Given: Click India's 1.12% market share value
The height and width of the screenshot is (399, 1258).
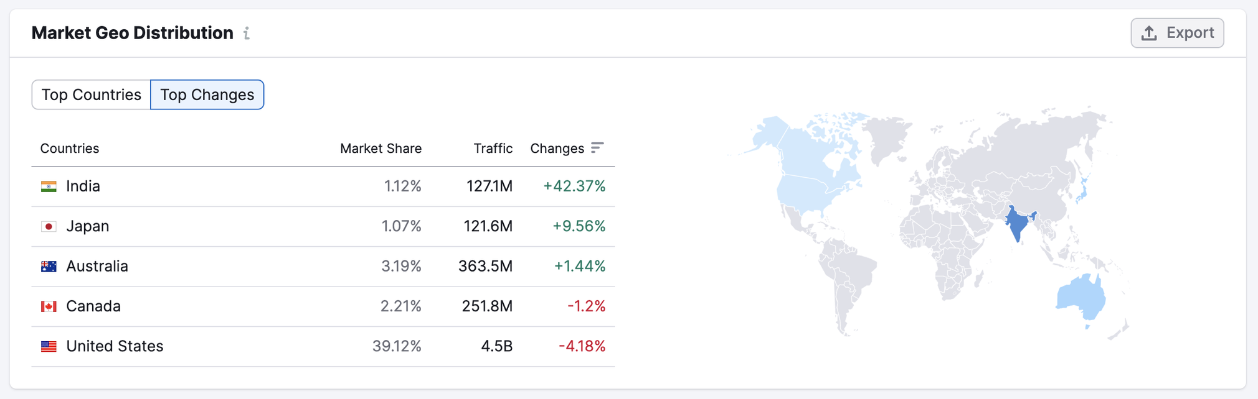Looking at the screenshot, I should click(402, 186).
